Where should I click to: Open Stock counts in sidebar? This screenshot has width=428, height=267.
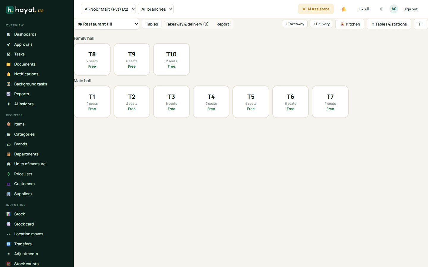(x=26, y=264)
